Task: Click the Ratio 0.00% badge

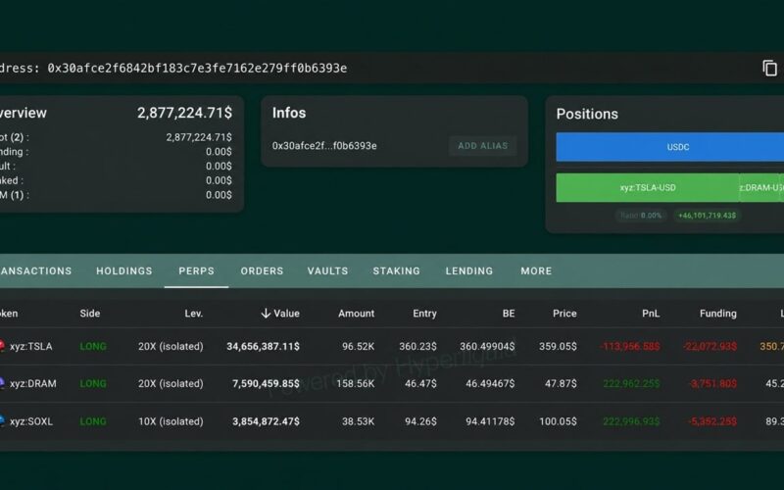Action: [x=641, y=216]
